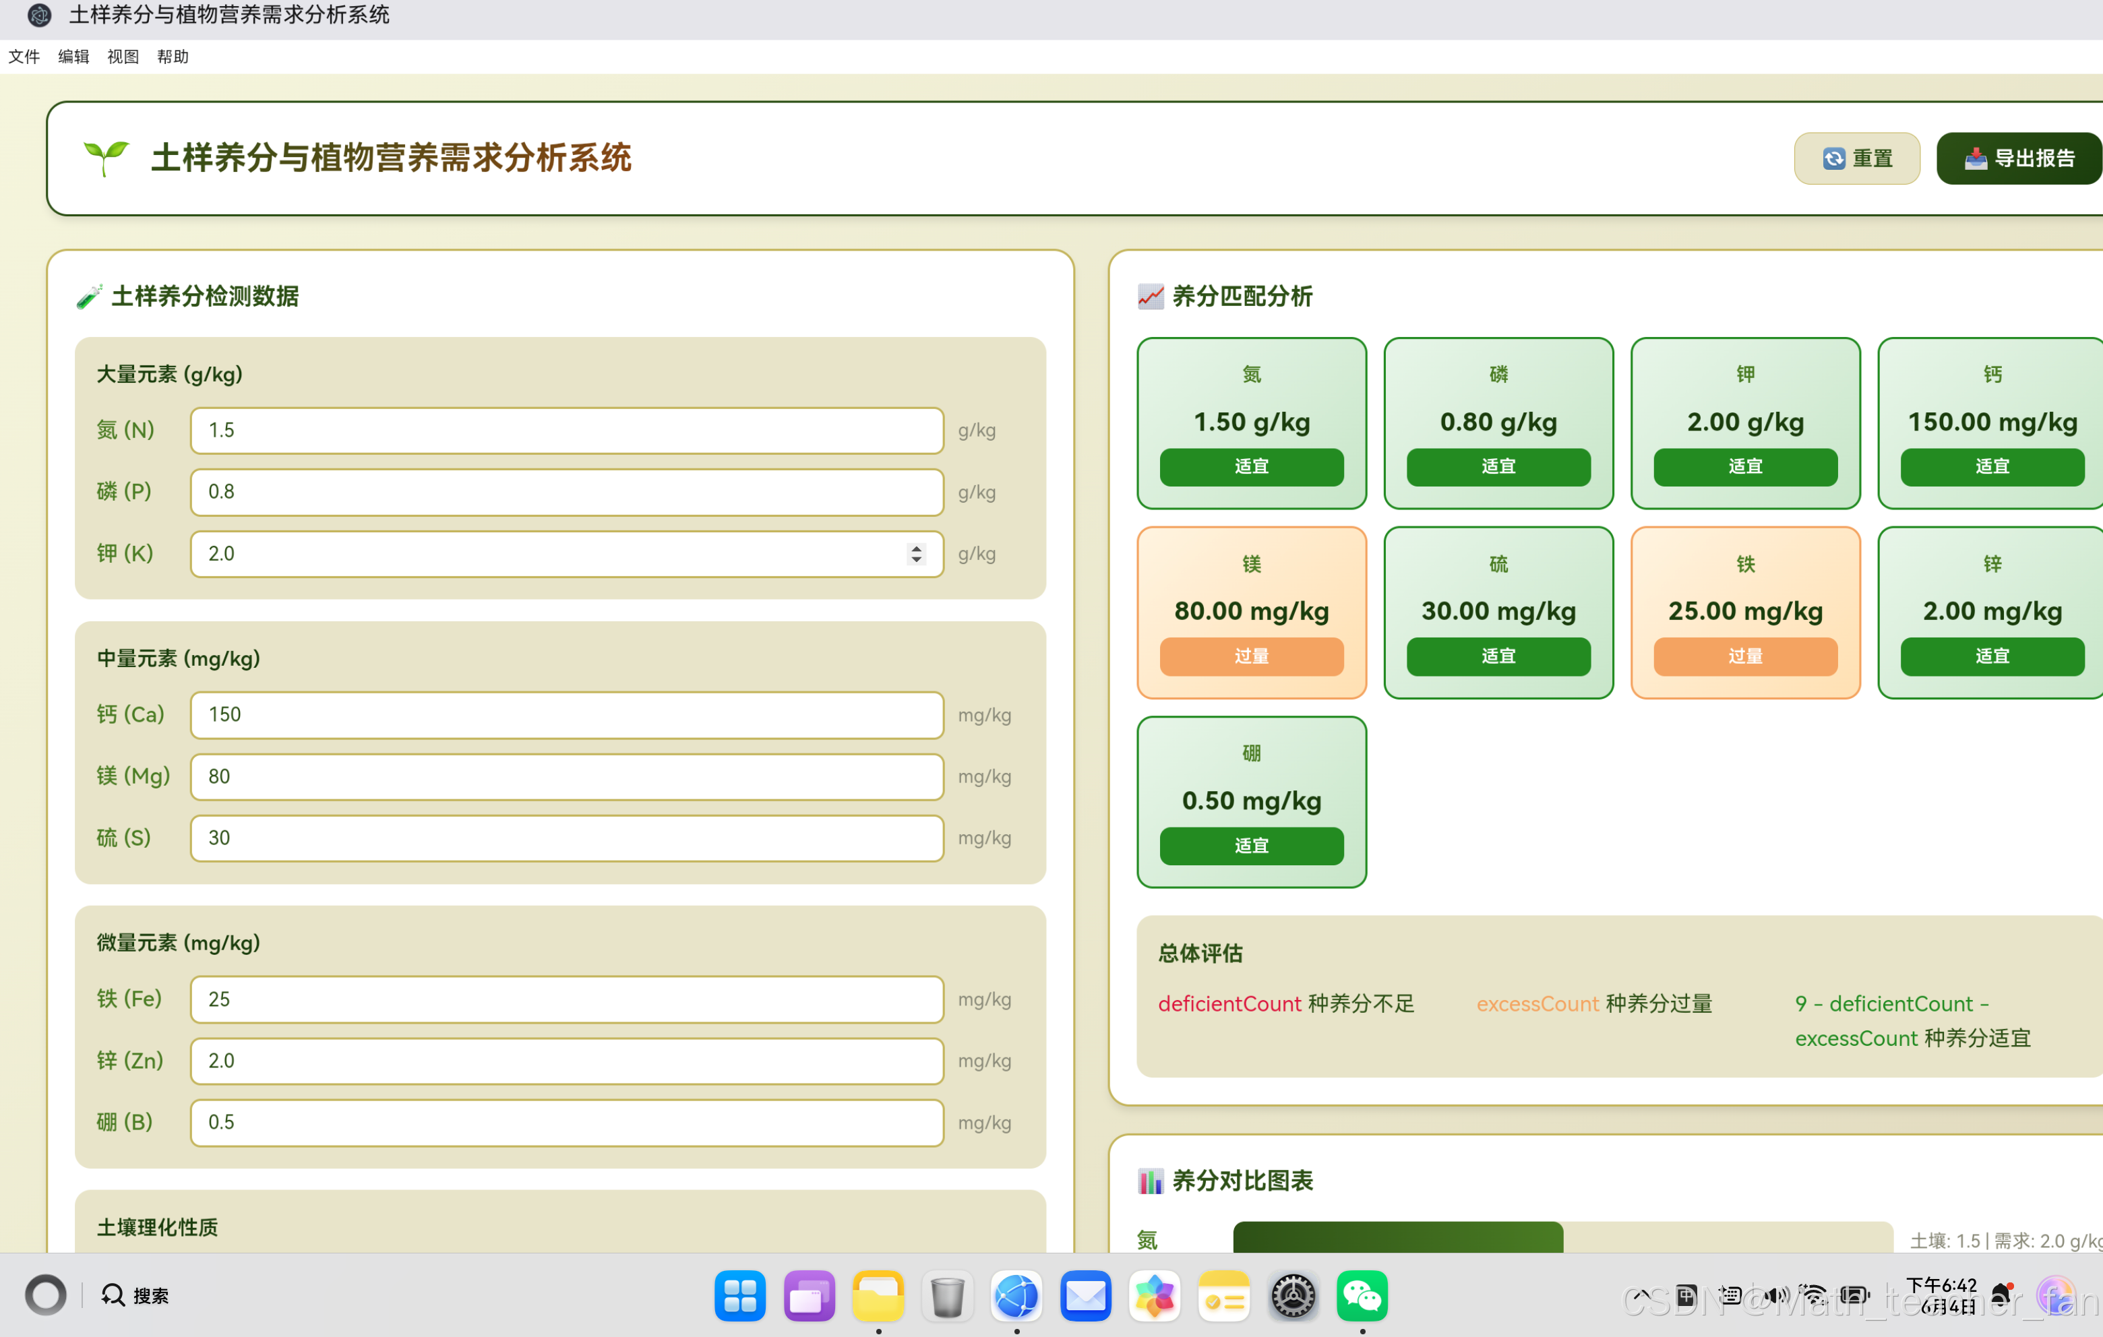Open the system settings gear icon
This screenshot has width=2103, height=1337.
pyautogui.click(x=1293, y=1296)
